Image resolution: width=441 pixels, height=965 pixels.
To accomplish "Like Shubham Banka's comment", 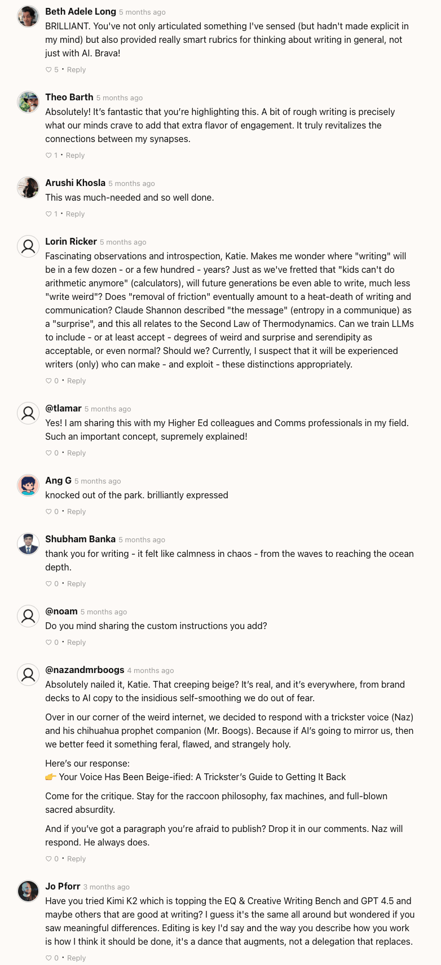I will coord(48,584).
